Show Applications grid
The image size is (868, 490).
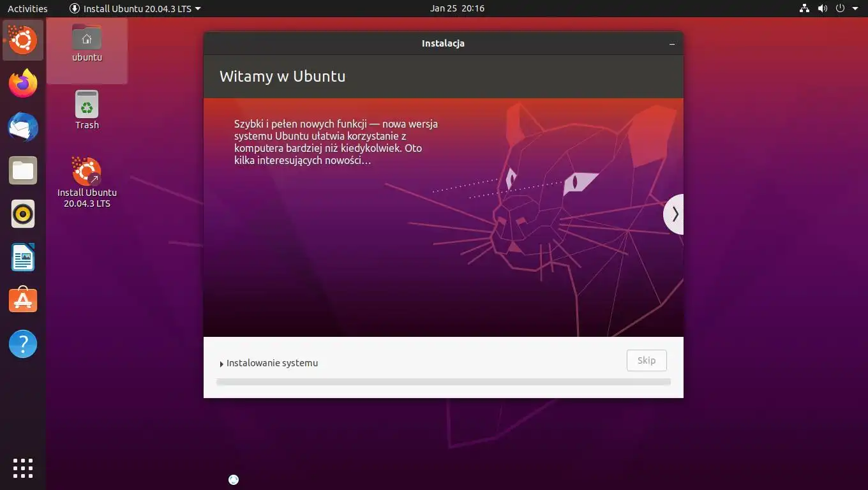pos(23,468)
